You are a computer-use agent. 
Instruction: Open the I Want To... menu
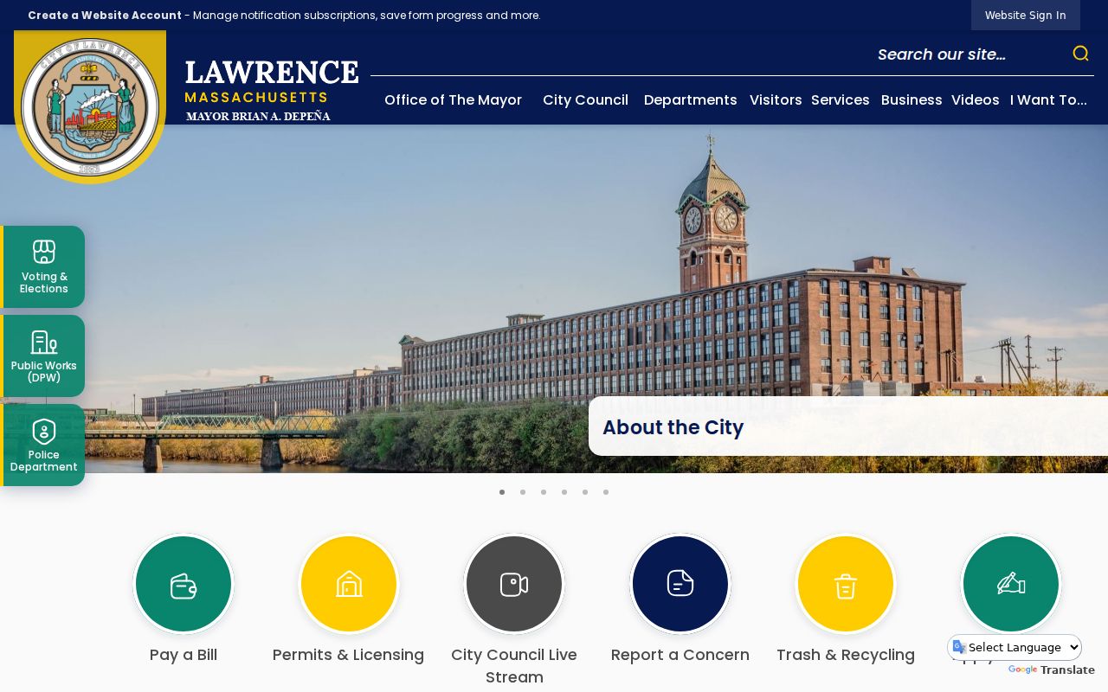point(1048,99)
